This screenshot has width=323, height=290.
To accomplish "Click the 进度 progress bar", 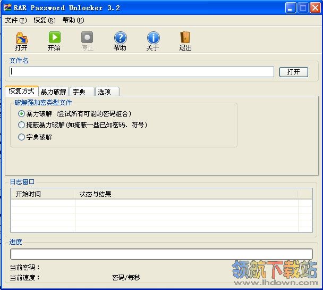I will (161, 254).
